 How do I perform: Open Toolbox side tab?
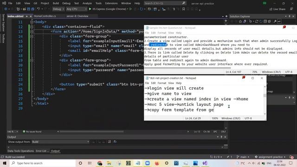click(x=3, y=38)
